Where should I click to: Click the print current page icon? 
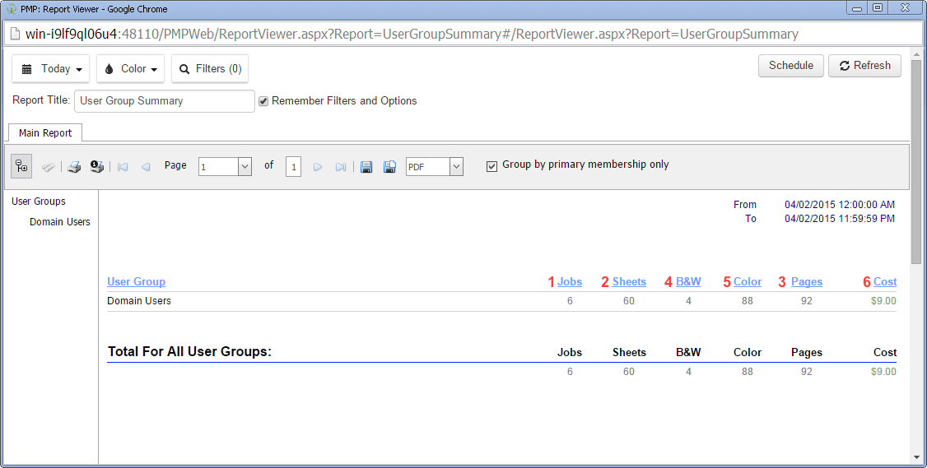[96, 167]
